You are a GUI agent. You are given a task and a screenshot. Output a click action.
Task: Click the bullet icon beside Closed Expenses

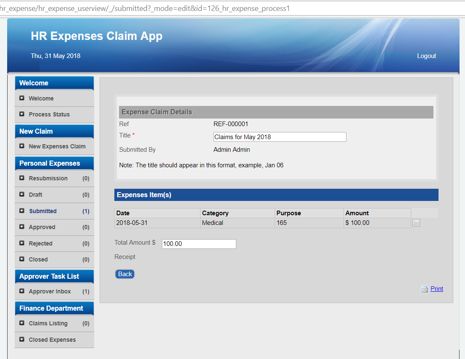coord(22,340)
